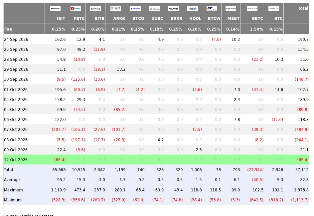
Task: Click the Bitwise logo in header
Action: pos(95,9)
